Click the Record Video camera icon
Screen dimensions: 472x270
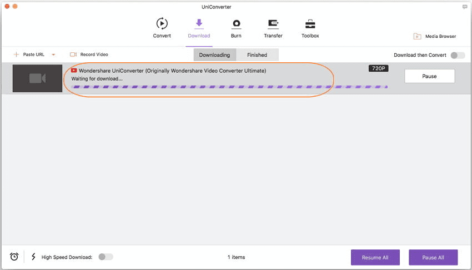(x=73, y=54)
